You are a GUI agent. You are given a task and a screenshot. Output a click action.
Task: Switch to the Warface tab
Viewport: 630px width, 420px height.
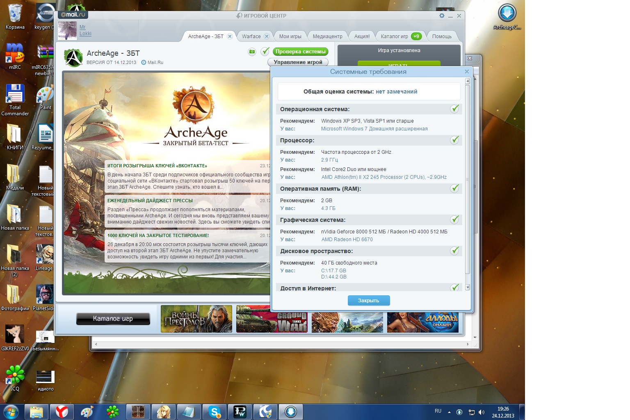coord(251,37)
